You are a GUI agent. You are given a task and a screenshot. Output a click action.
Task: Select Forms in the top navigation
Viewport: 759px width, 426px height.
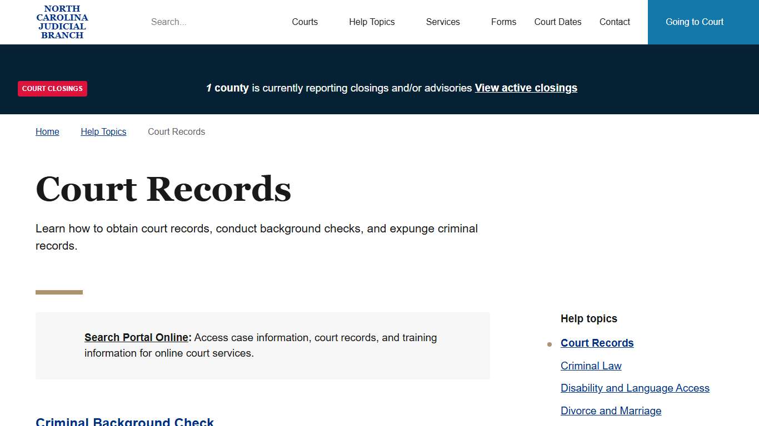[x=503, y=22]
